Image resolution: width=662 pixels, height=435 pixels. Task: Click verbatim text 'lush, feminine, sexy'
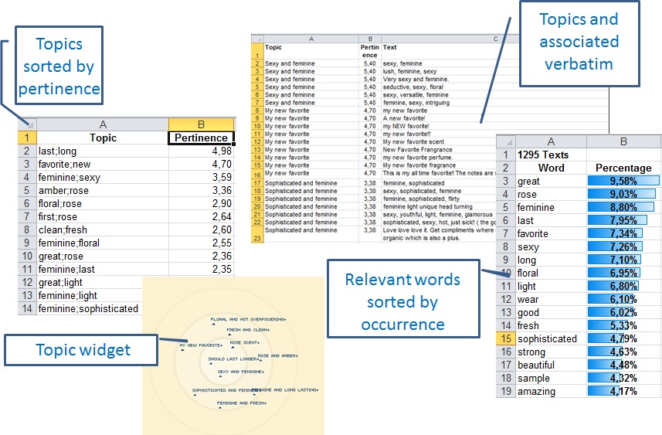(409, 71)
